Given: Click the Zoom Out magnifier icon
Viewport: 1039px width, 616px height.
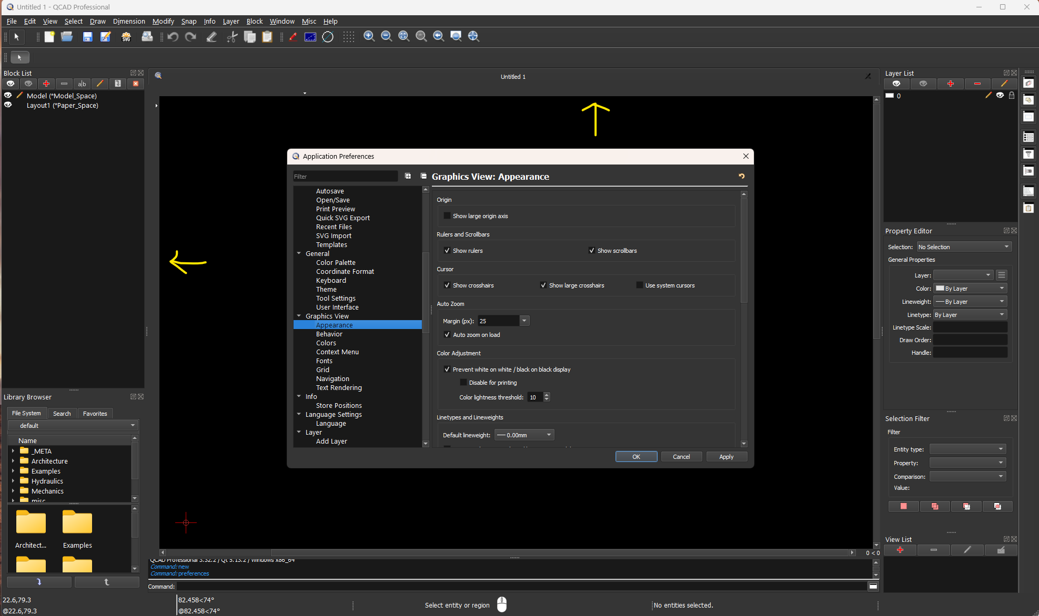Looking at the screenshot, I should point(387,36).
